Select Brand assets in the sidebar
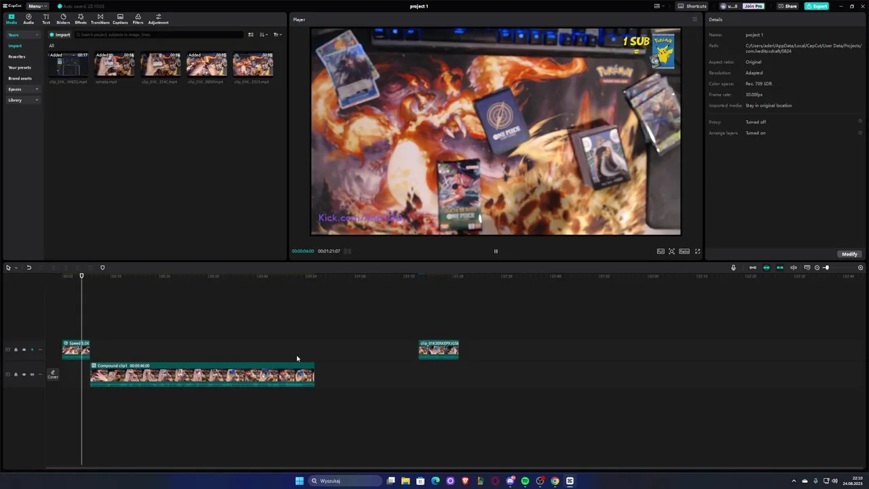This screenshot has height=489, width=869. pos(20,78)
